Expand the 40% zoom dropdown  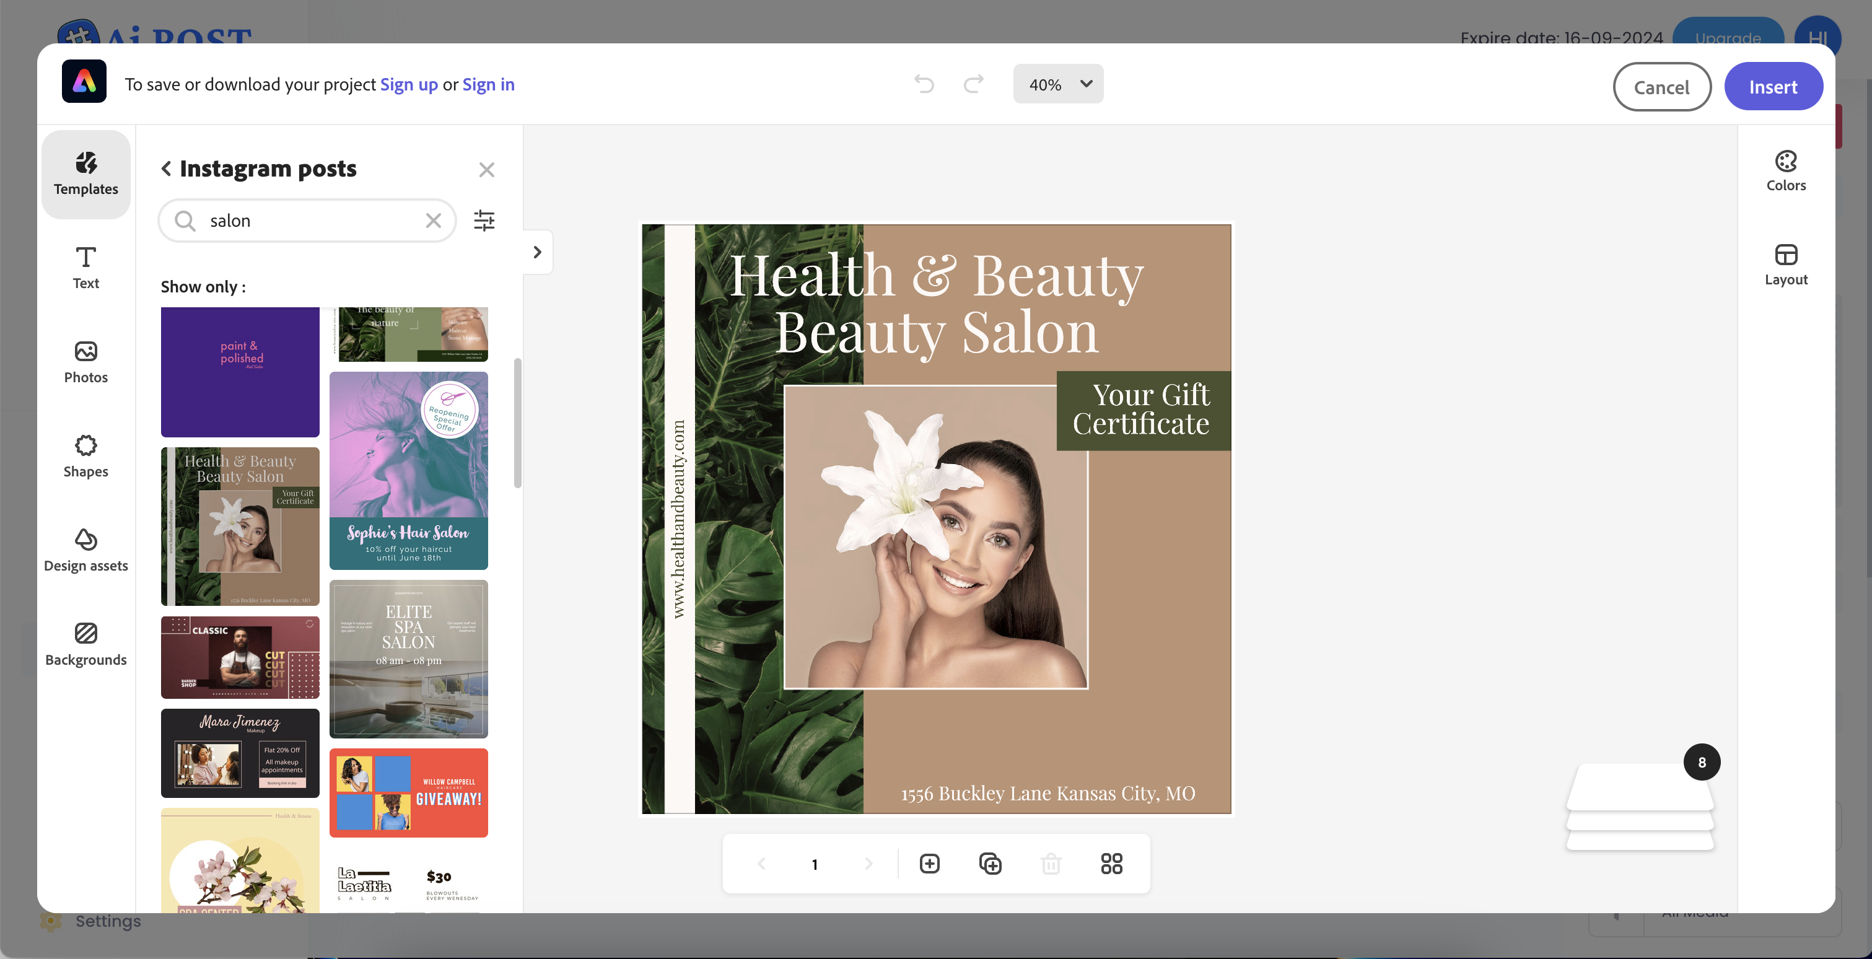coord(1058,84)
